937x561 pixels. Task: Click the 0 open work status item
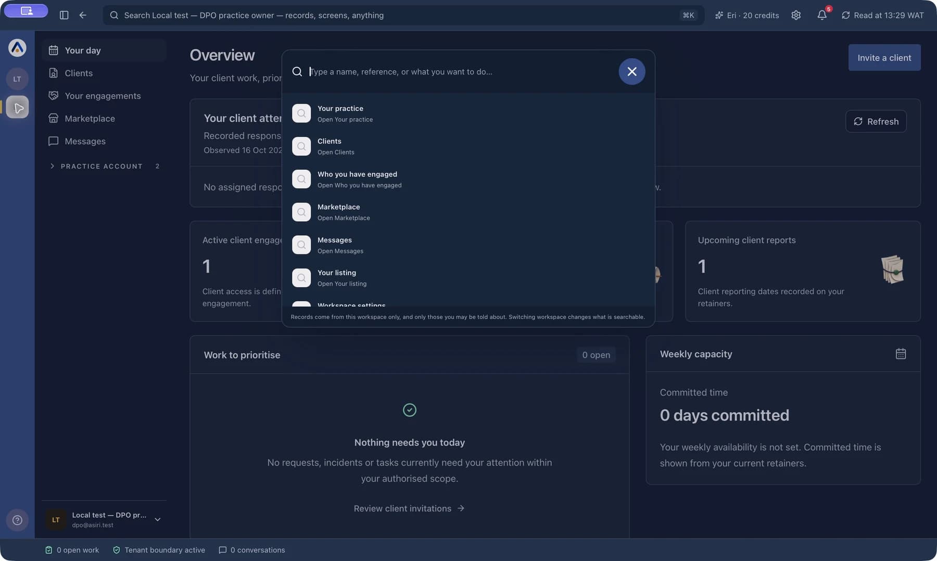pos(72,550)
